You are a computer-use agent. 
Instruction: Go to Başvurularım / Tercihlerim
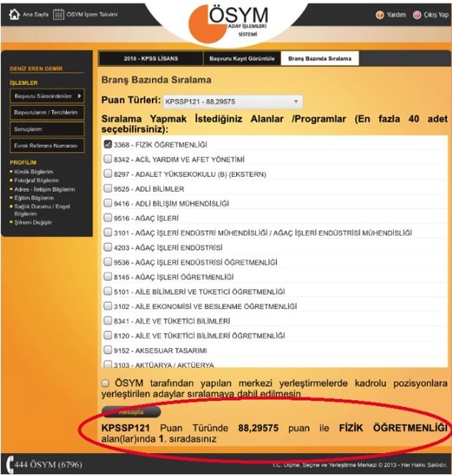pyautogui.click(x=47, y=112)
